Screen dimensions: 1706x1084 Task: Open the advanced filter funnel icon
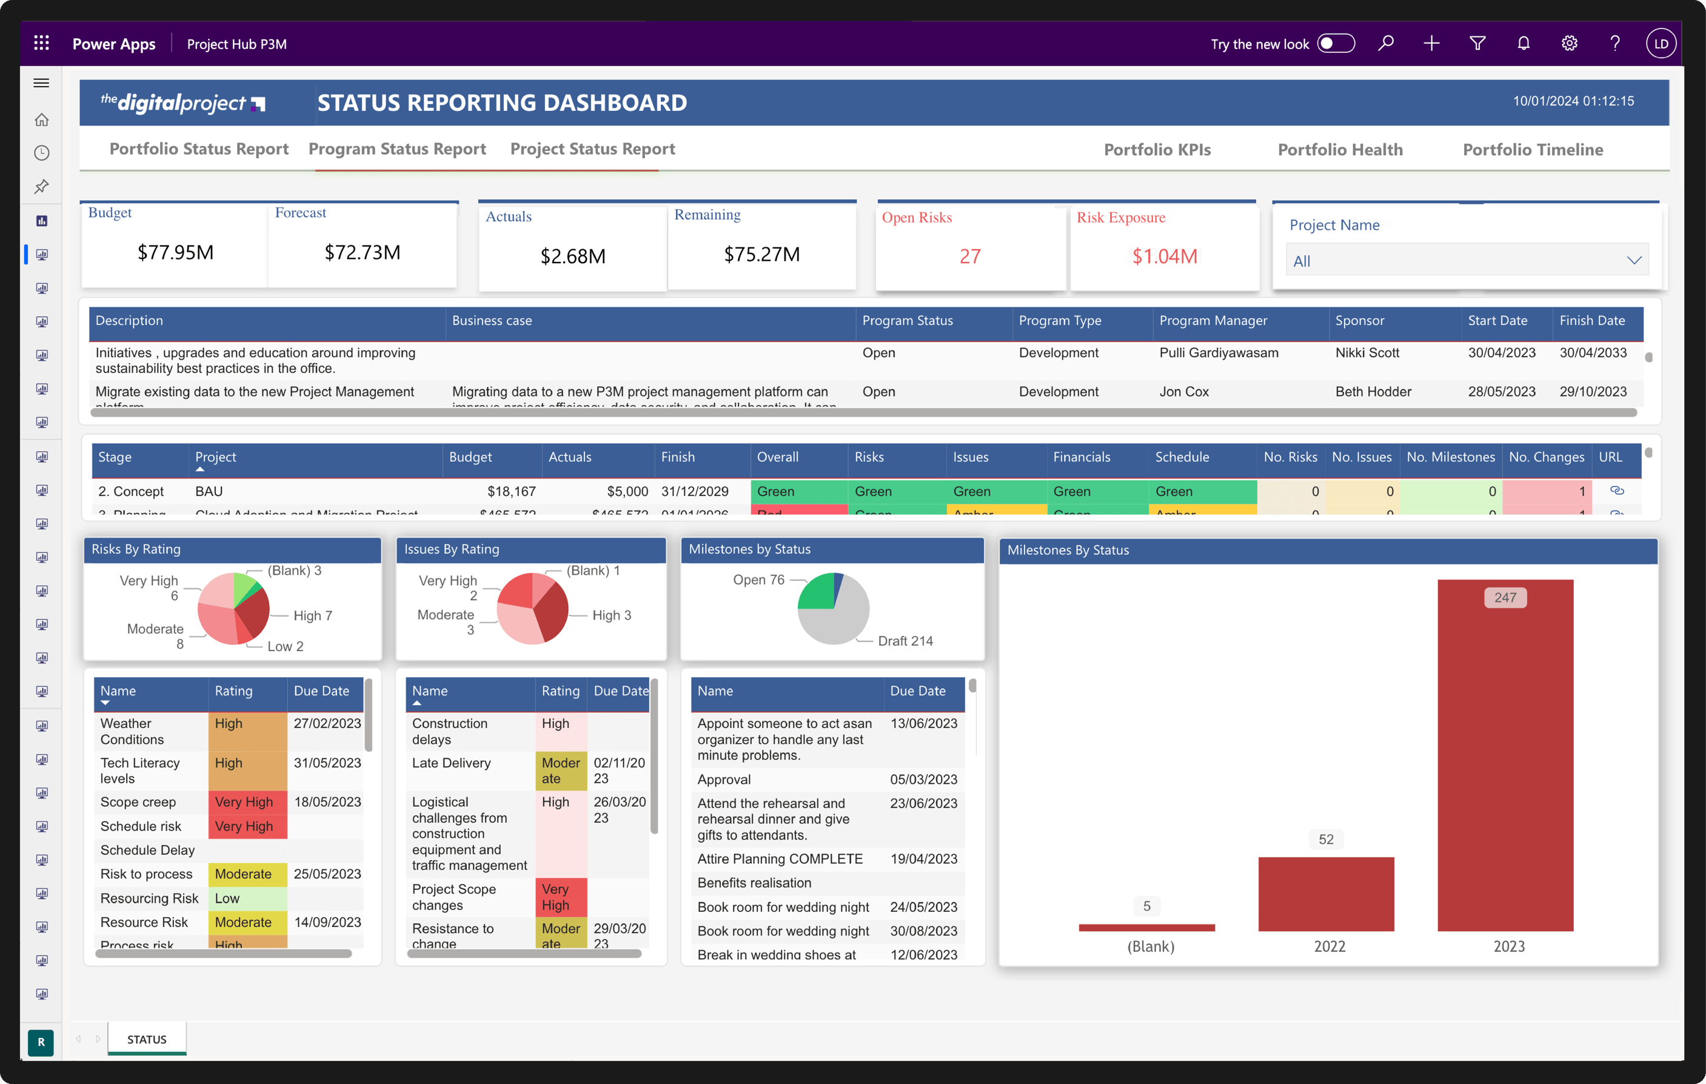click(x=1477, y=43)
